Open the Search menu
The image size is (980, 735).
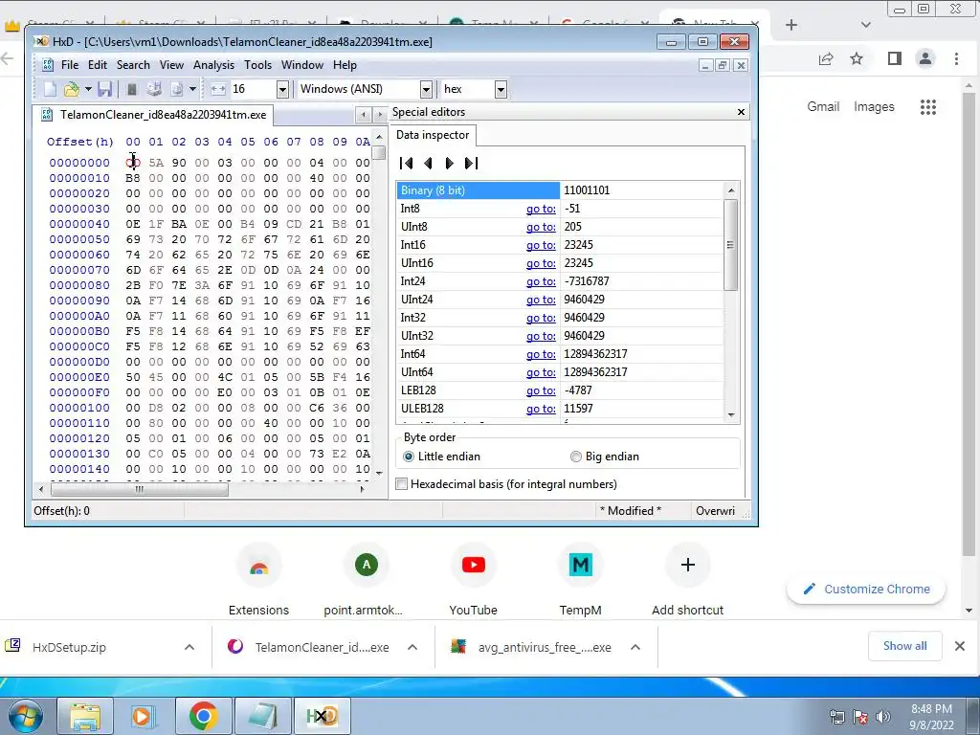[133, 65]
